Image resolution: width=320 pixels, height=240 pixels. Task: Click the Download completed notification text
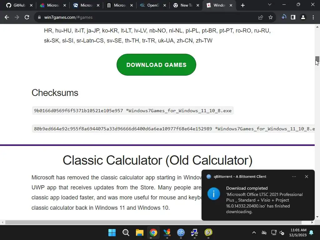[x=247, y=188]
